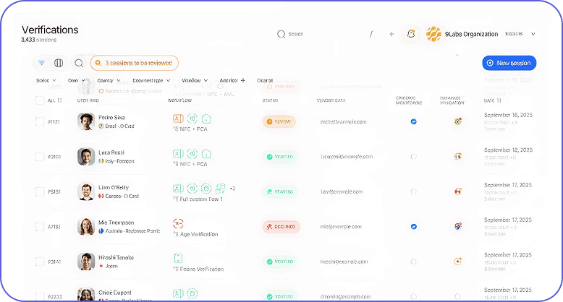Click the address house icon in Pedro Silva's row
Image resolution: width=563 pixels, height=302 pixels.
tap(206, 118)
